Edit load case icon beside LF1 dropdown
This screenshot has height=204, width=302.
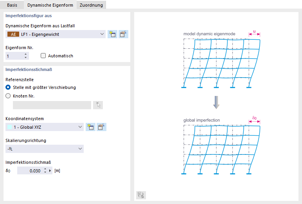124,34
